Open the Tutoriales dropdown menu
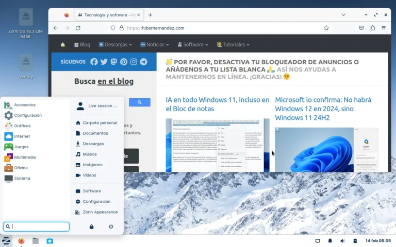The height and width of the screenshot is (247, 396). 233,45
